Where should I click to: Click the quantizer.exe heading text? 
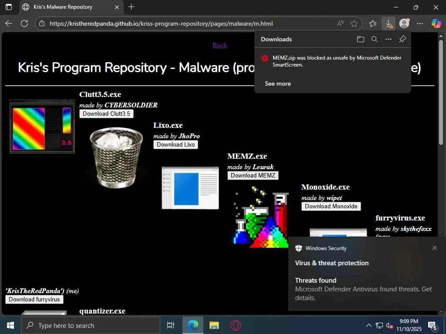pyautogui.click(x=102, y=311)
